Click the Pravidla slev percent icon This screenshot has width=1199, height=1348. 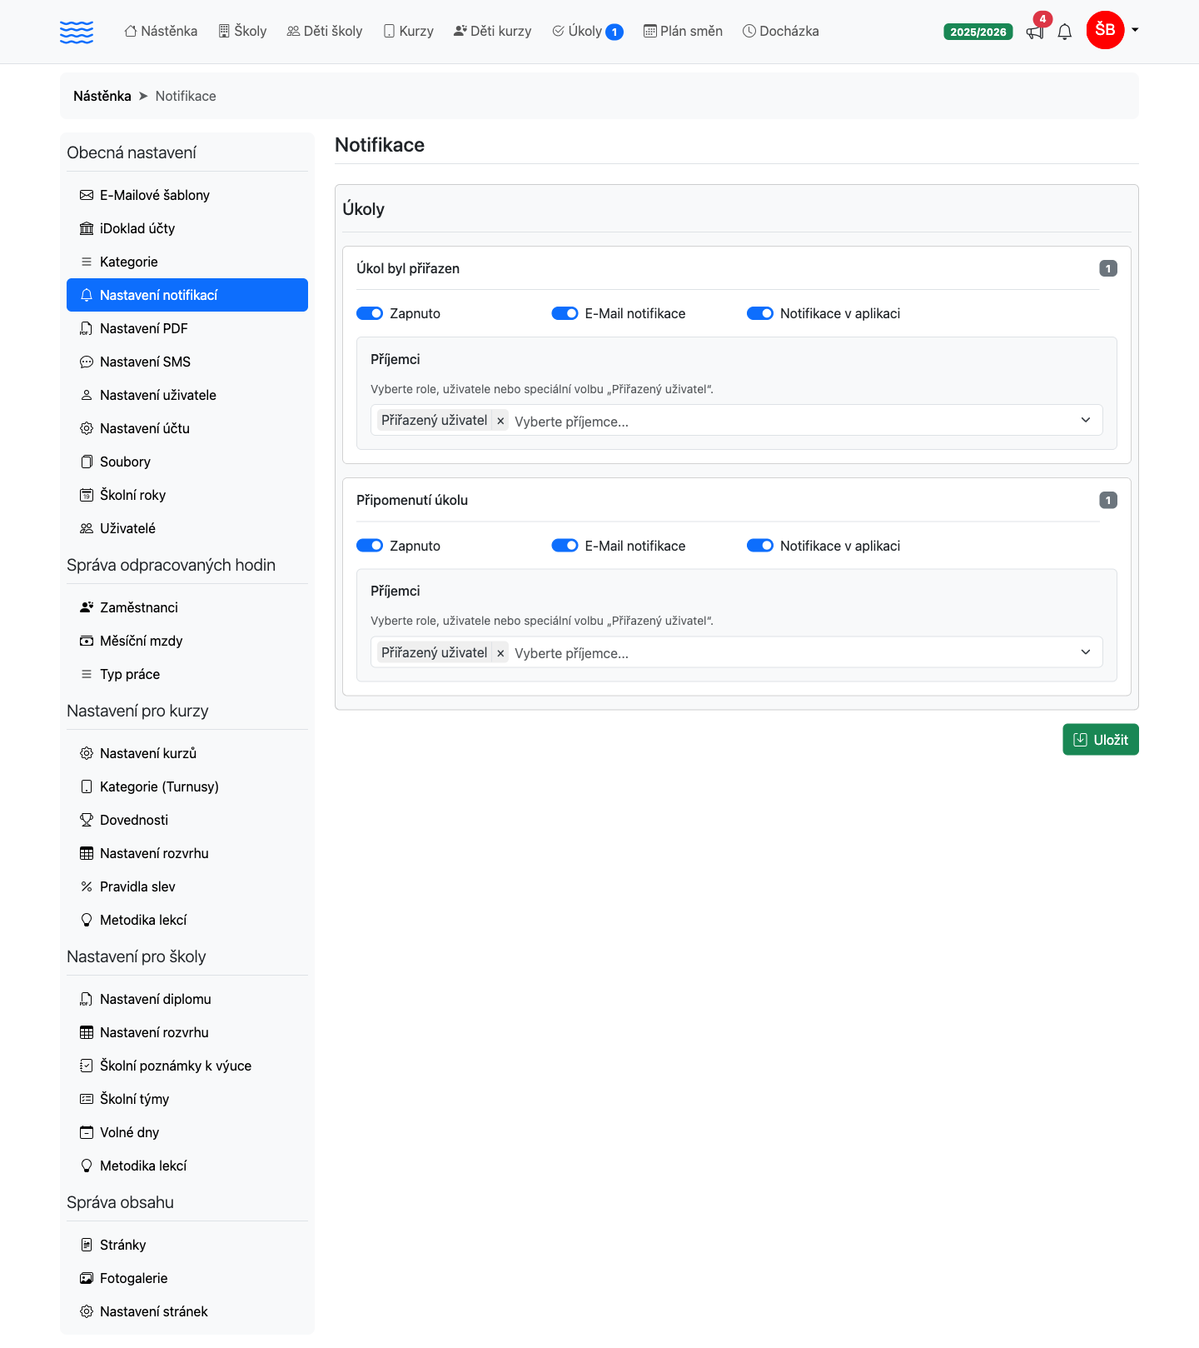click(x=87, y=886)
